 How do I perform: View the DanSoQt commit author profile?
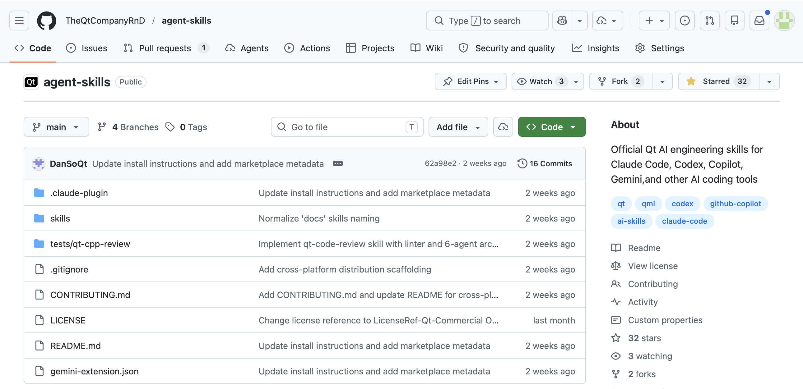coord(68,163)
